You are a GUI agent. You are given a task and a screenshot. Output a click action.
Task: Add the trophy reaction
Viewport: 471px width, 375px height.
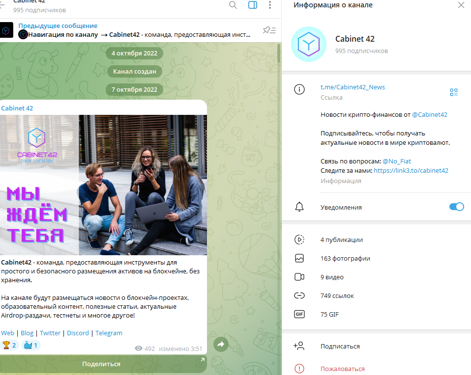point(9,345)
